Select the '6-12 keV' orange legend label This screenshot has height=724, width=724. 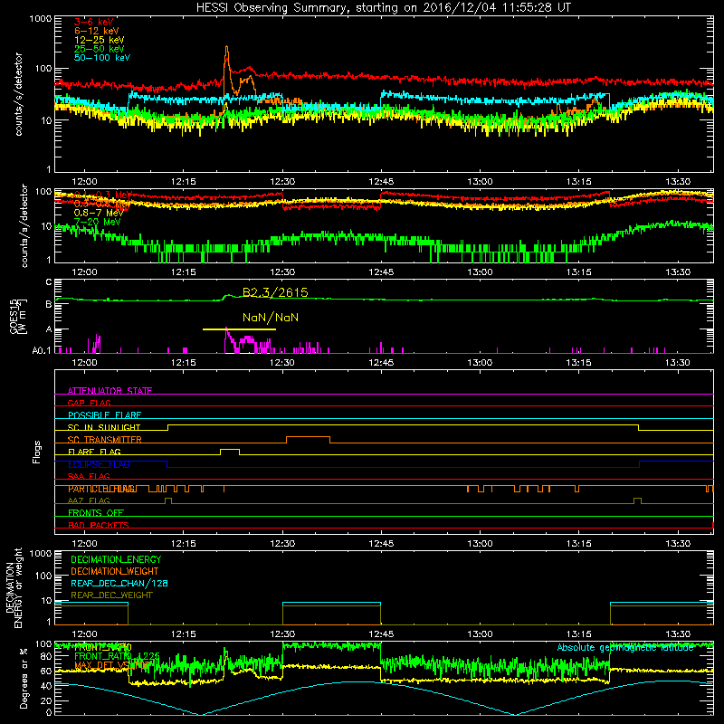coord(97,31)
